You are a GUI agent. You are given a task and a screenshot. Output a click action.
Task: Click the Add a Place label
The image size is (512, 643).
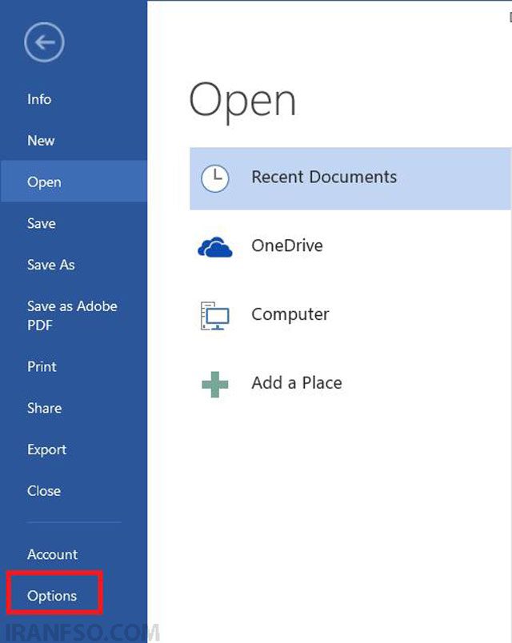(297, 383)
